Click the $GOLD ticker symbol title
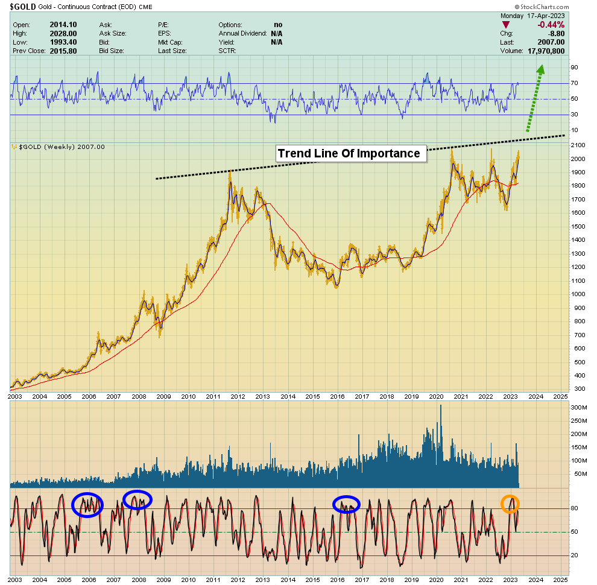The image size is (597, 585). pyautogui.click(x=23, y=7)
